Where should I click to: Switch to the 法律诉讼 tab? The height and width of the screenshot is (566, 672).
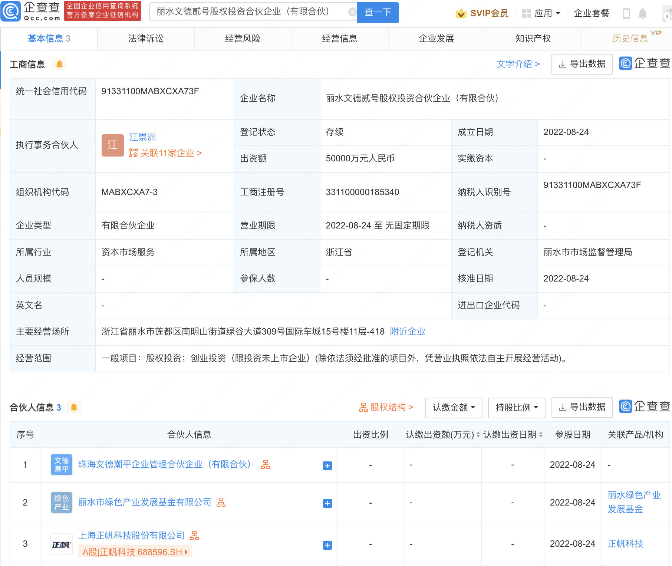click(x=146, y=39)
